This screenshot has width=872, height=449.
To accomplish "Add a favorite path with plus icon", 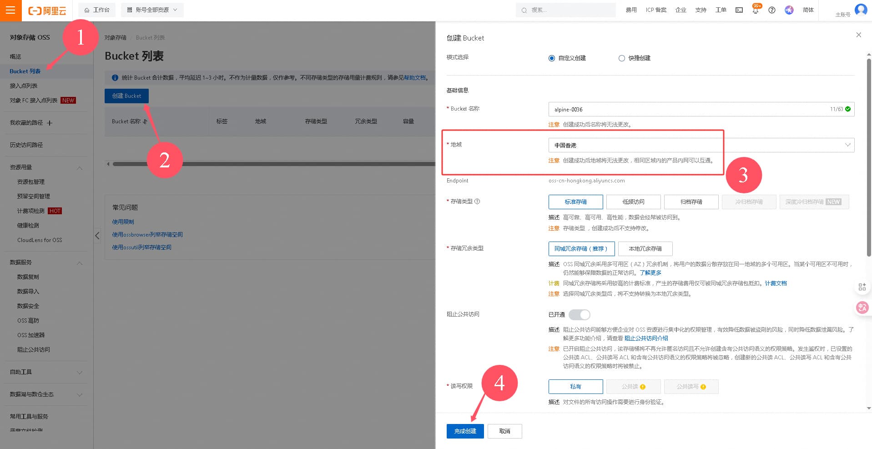I will (50, 123).
